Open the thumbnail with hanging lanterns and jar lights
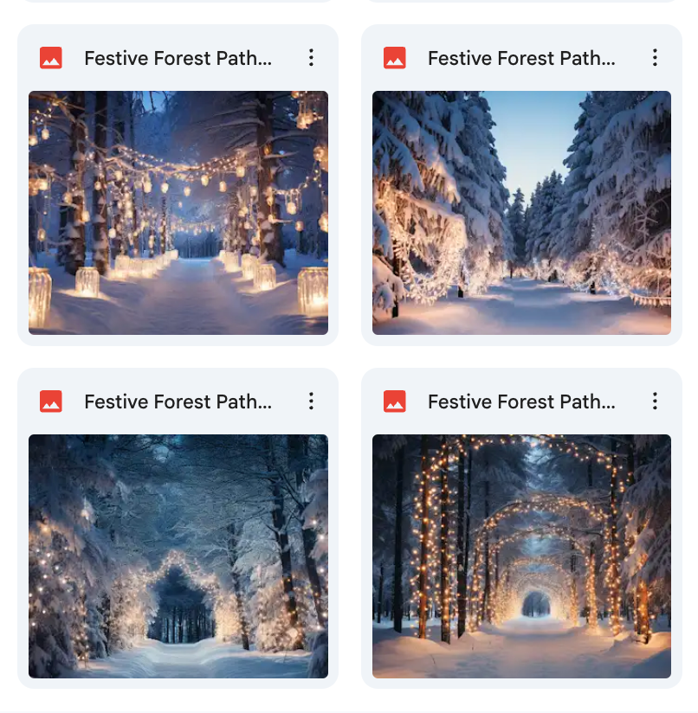 [x=178, y=213]
